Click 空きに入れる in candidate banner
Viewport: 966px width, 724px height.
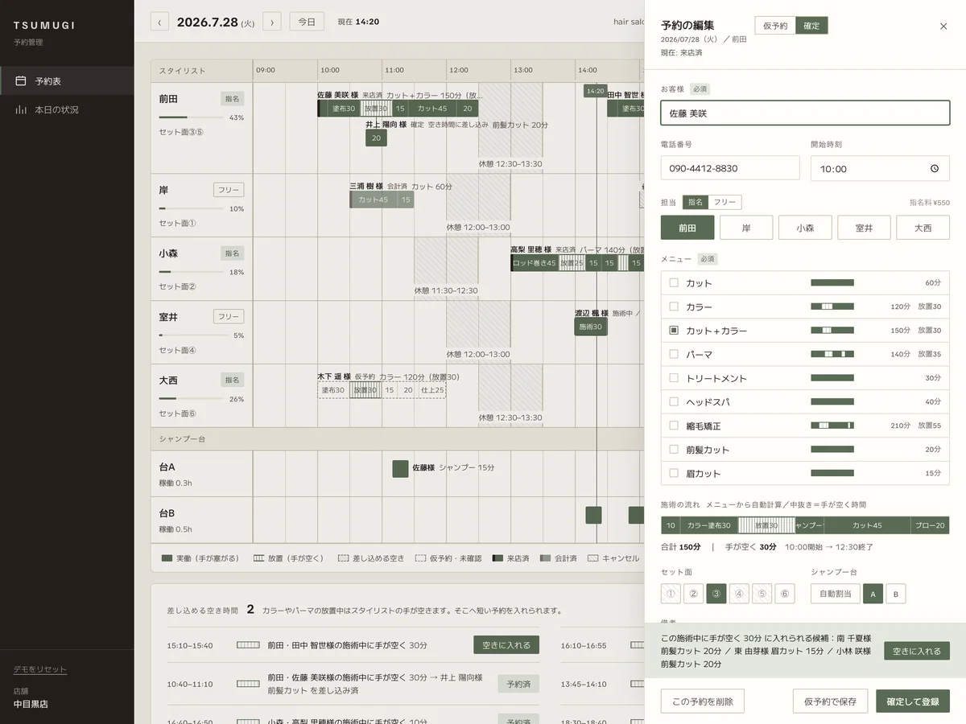917,651
